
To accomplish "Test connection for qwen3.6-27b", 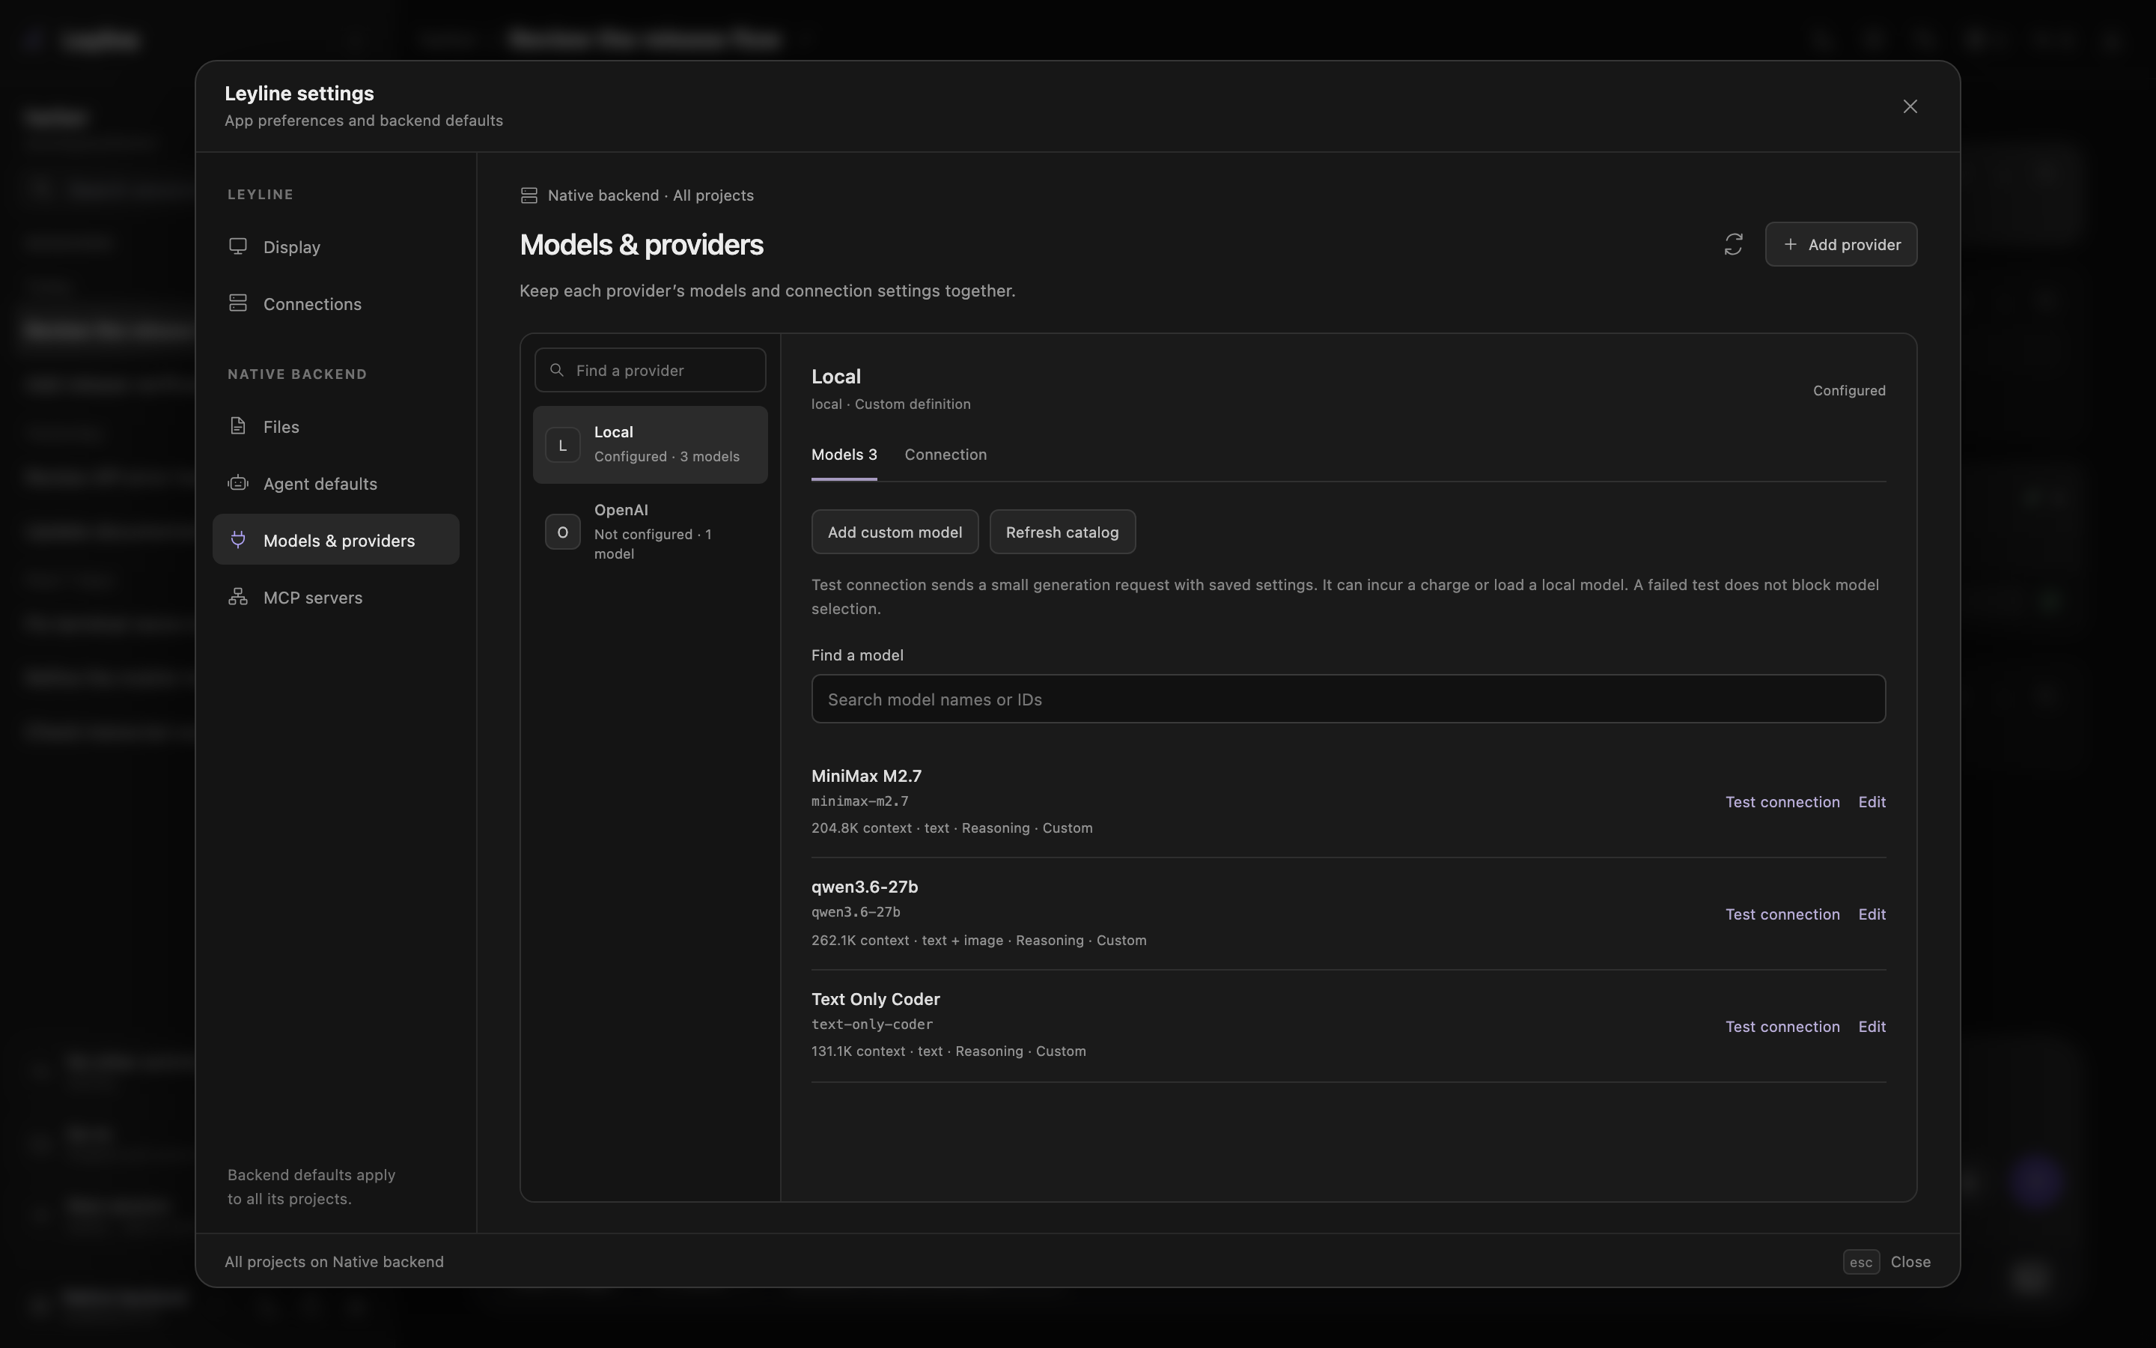I will point(1782,914).
